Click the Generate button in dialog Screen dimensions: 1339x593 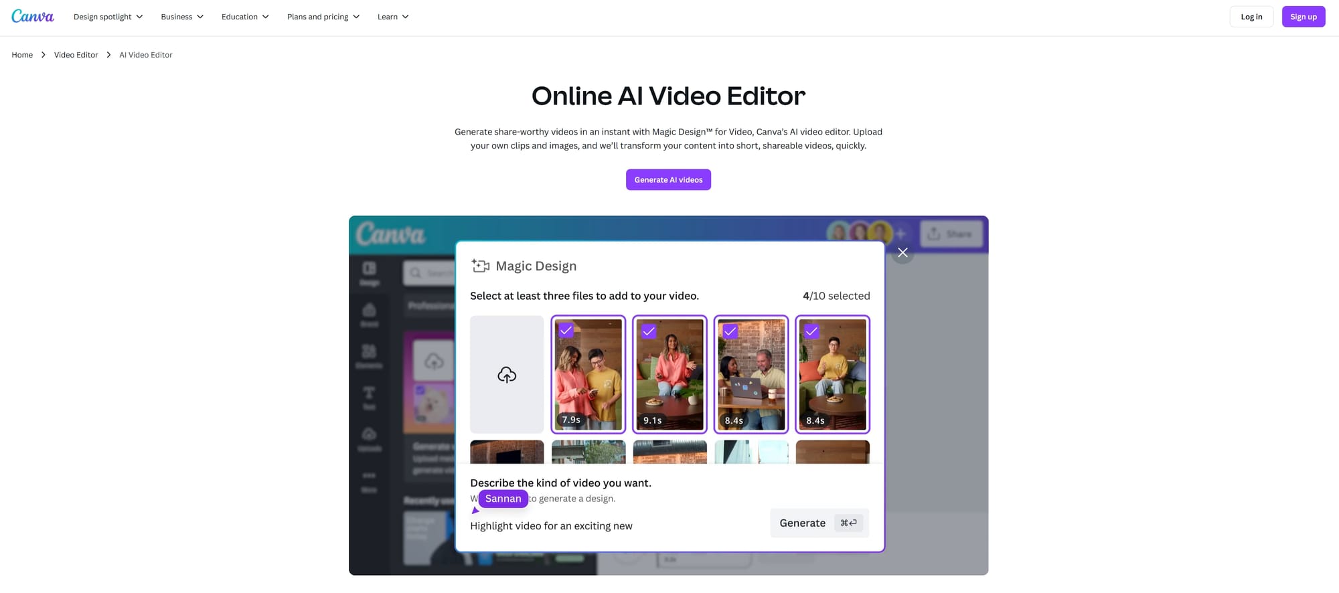819,523
